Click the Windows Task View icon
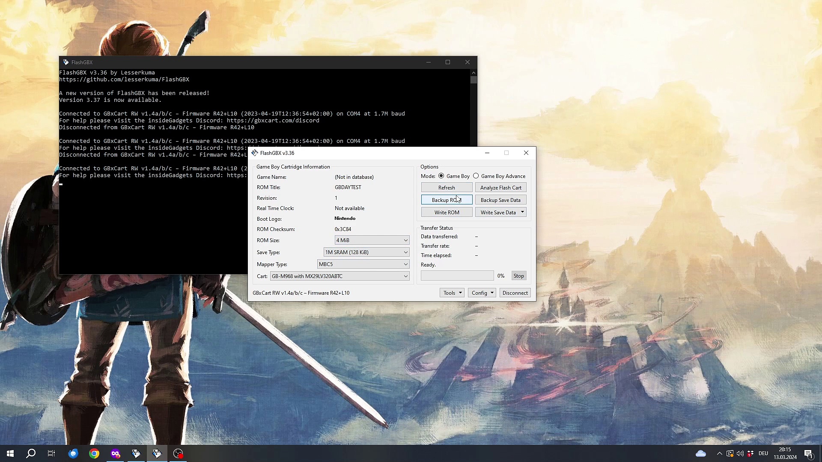The height and width of the screenshot is (462, 822). (x=51, y=453)
